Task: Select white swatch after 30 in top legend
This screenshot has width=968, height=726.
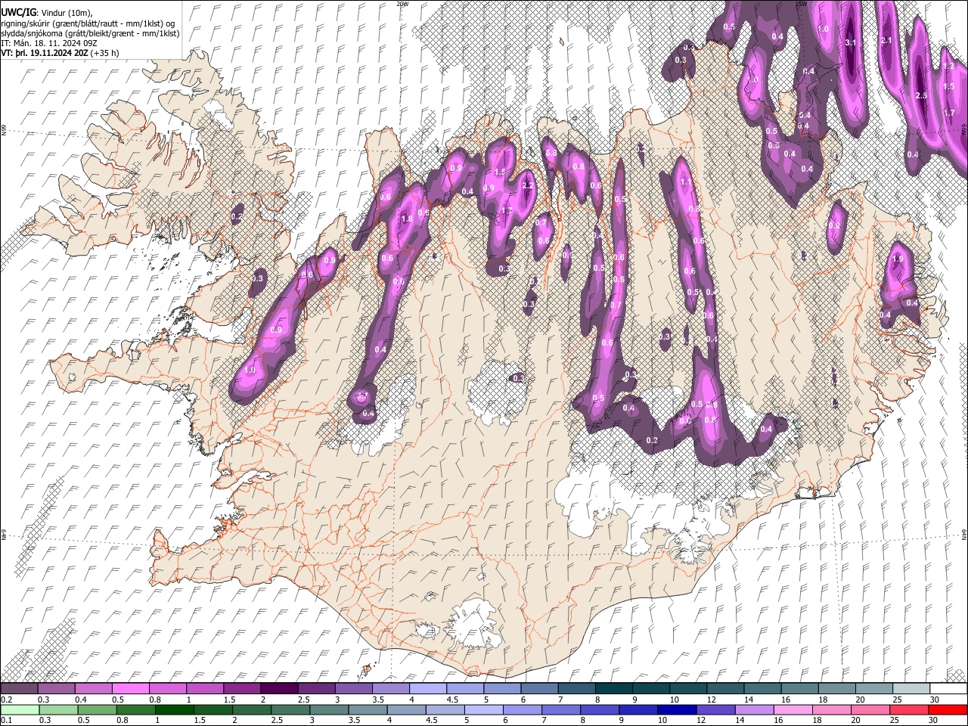Action: [x=948, y=688]
